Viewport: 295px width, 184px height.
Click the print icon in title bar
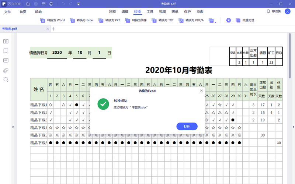tap(51, 4)
